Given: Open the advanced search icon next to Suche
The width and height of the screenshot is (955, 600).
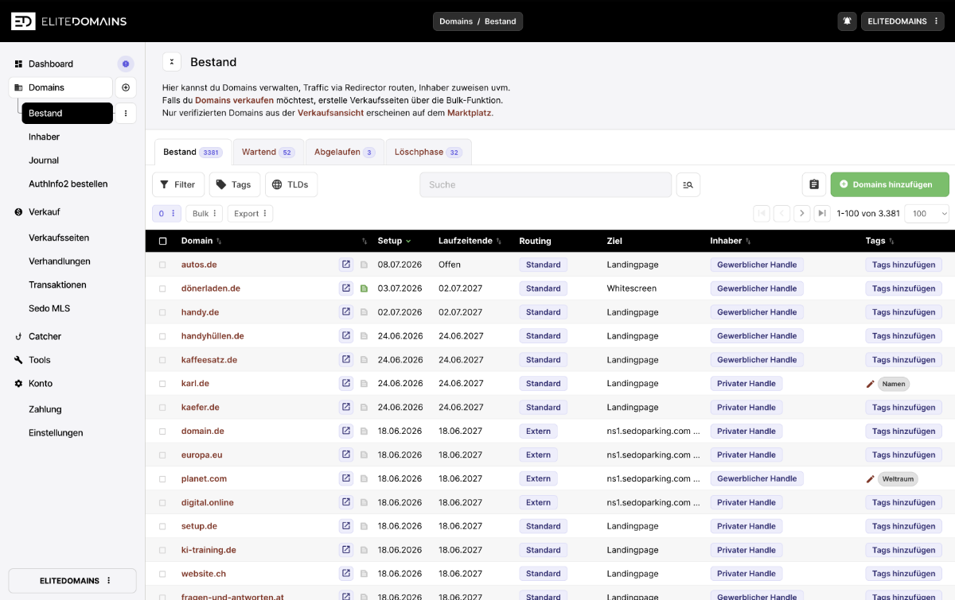Looking at the screenshot, I should 688,184.
